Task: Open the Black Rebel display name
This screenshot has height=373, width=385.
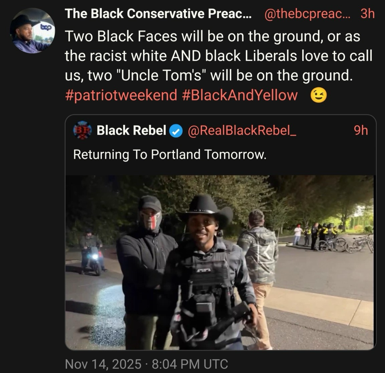Action: [131, 130]
